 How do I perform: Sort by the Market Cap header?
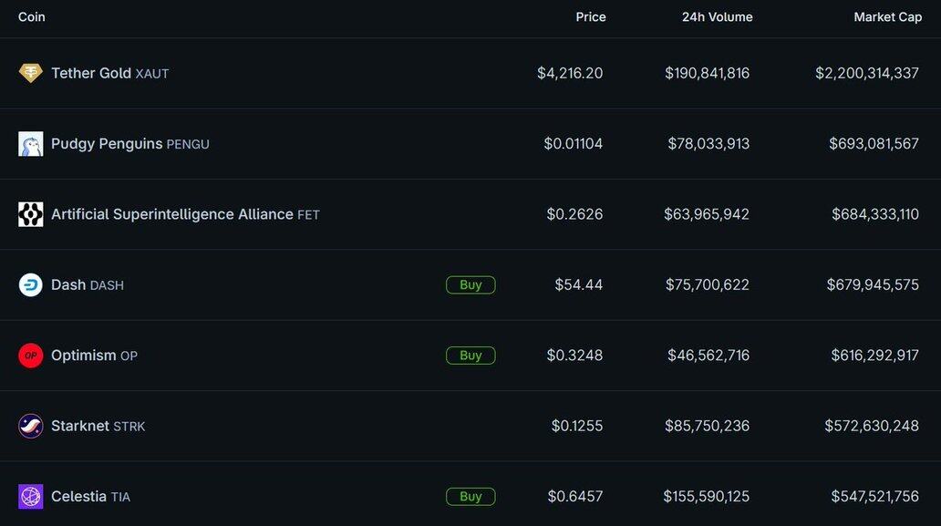pos(887,17)
